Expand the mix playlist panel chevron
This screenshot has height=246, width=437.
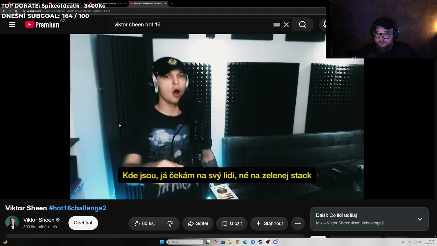(420, 219)
